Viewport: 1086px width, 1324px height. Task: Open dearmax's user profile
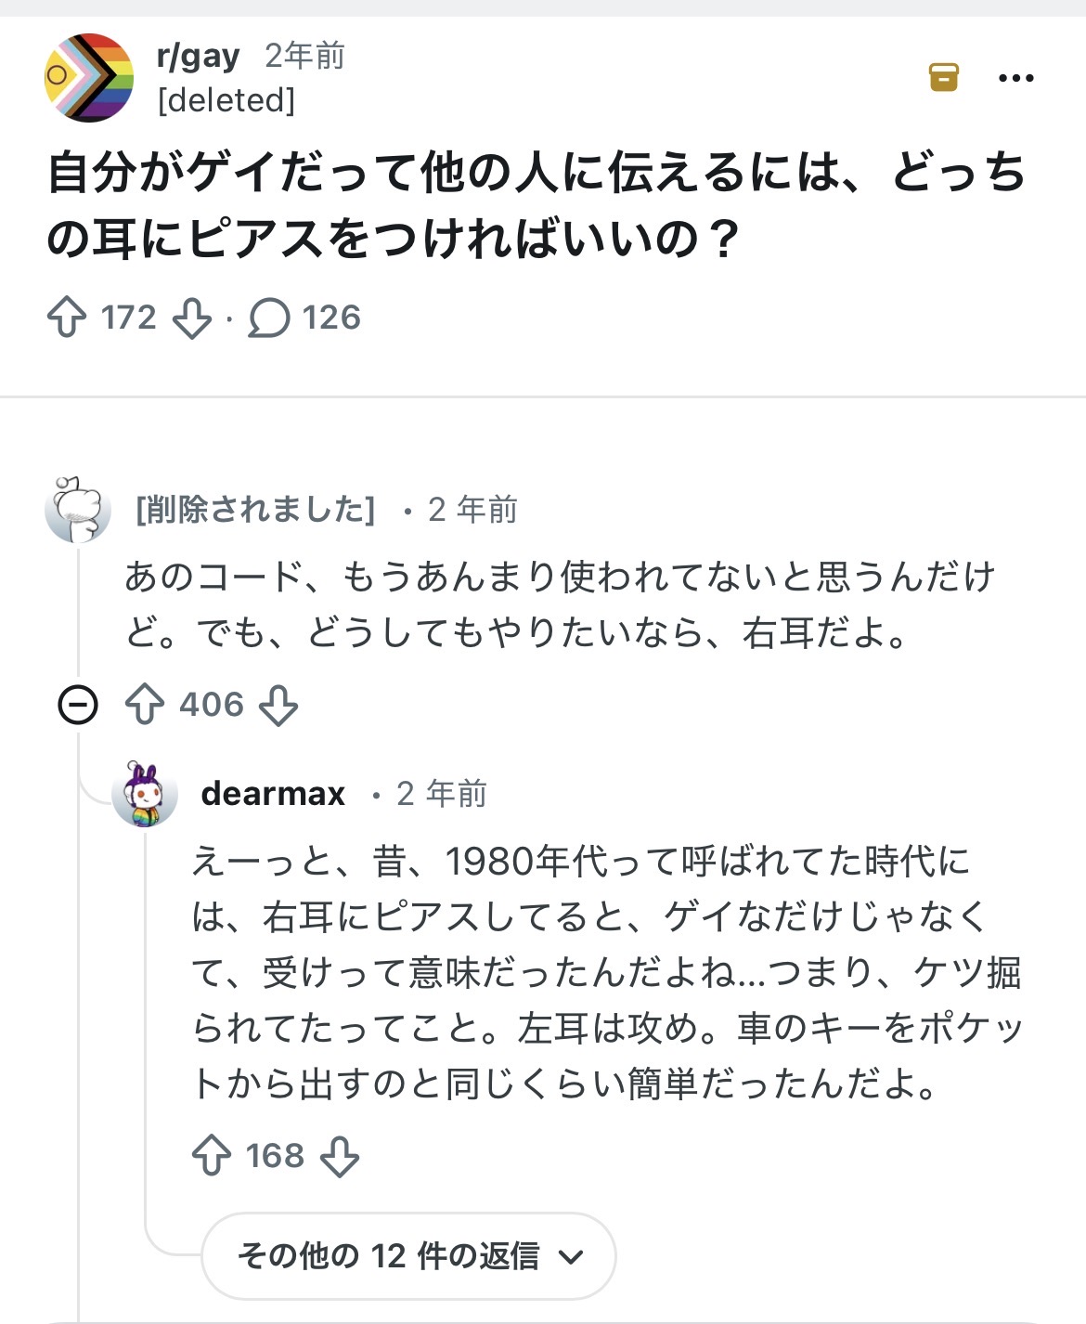(x=273, y=794)
